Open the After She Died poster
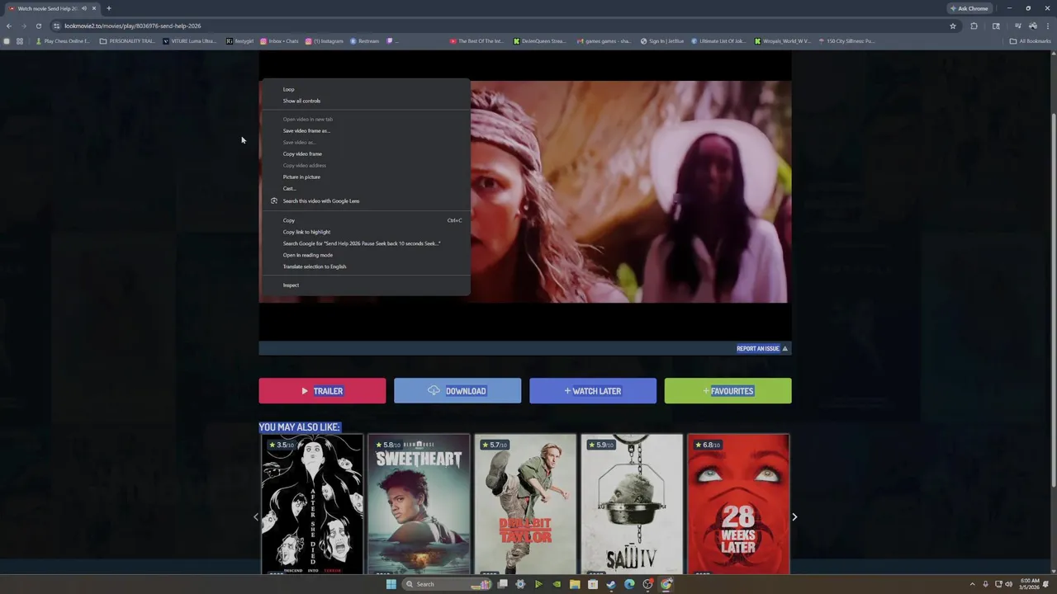This screenshot has width=1057, height=594. [312, 504]
